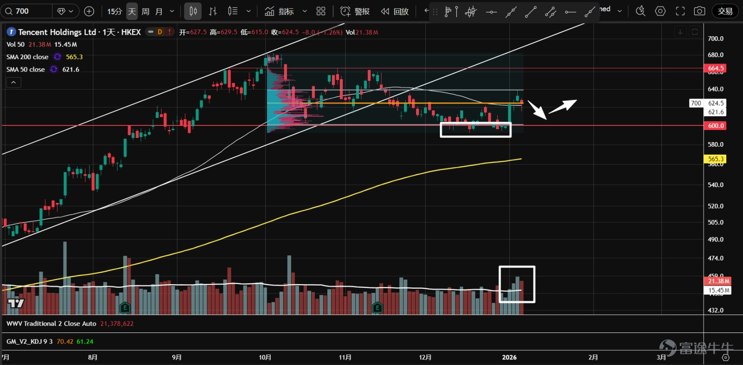Open the earnings E marker in November
Viewport: 743px width, 365px height.
(x=377, y=307)
